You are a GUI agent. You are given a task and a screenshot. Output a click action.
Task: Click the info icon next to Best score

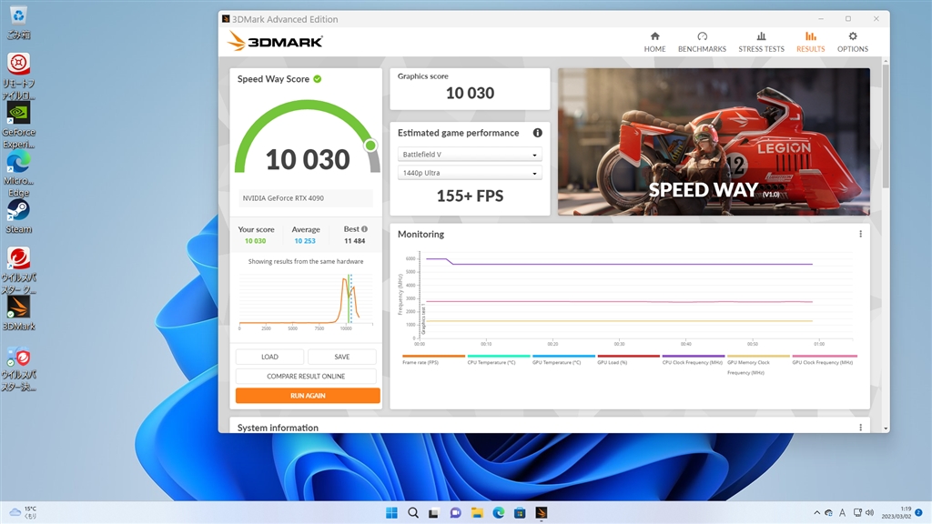(364, 228)
